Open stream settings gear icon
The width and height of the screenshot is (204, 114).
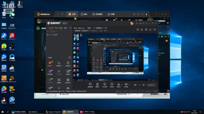pyautogui.click(x=144, y=85)
